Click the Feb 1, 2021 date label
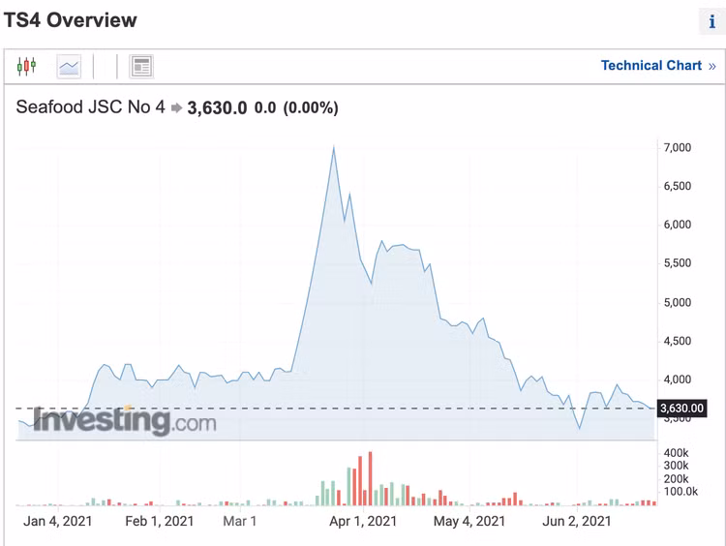This screenshot has height=546, width=726. click(x=160, y=522)
